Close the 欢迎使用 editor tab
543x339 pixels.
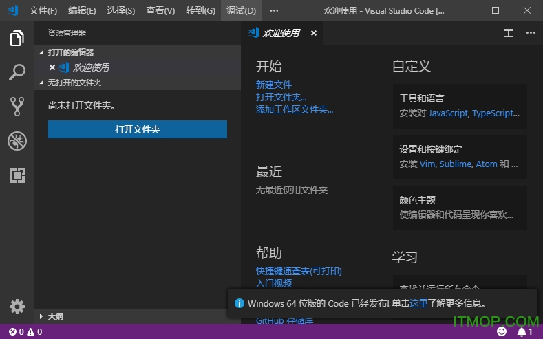(x=313, y=33)
